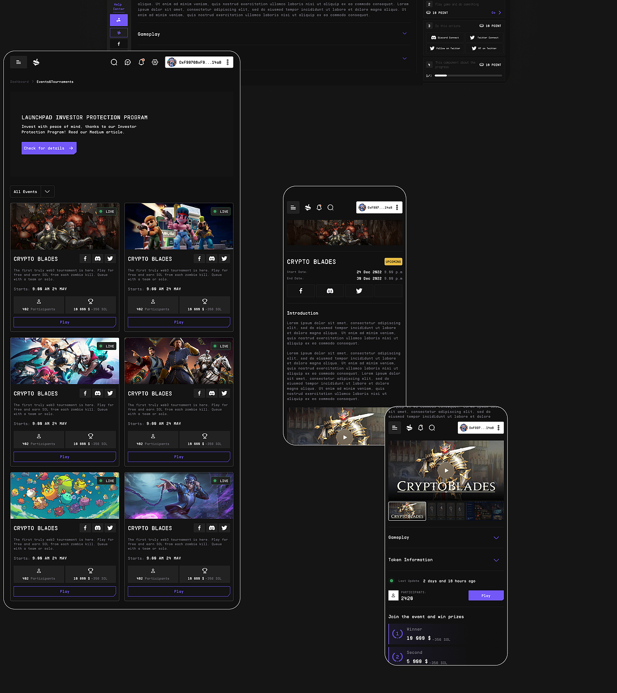Select the Facebook icon on the second event card

coord(199,258)
